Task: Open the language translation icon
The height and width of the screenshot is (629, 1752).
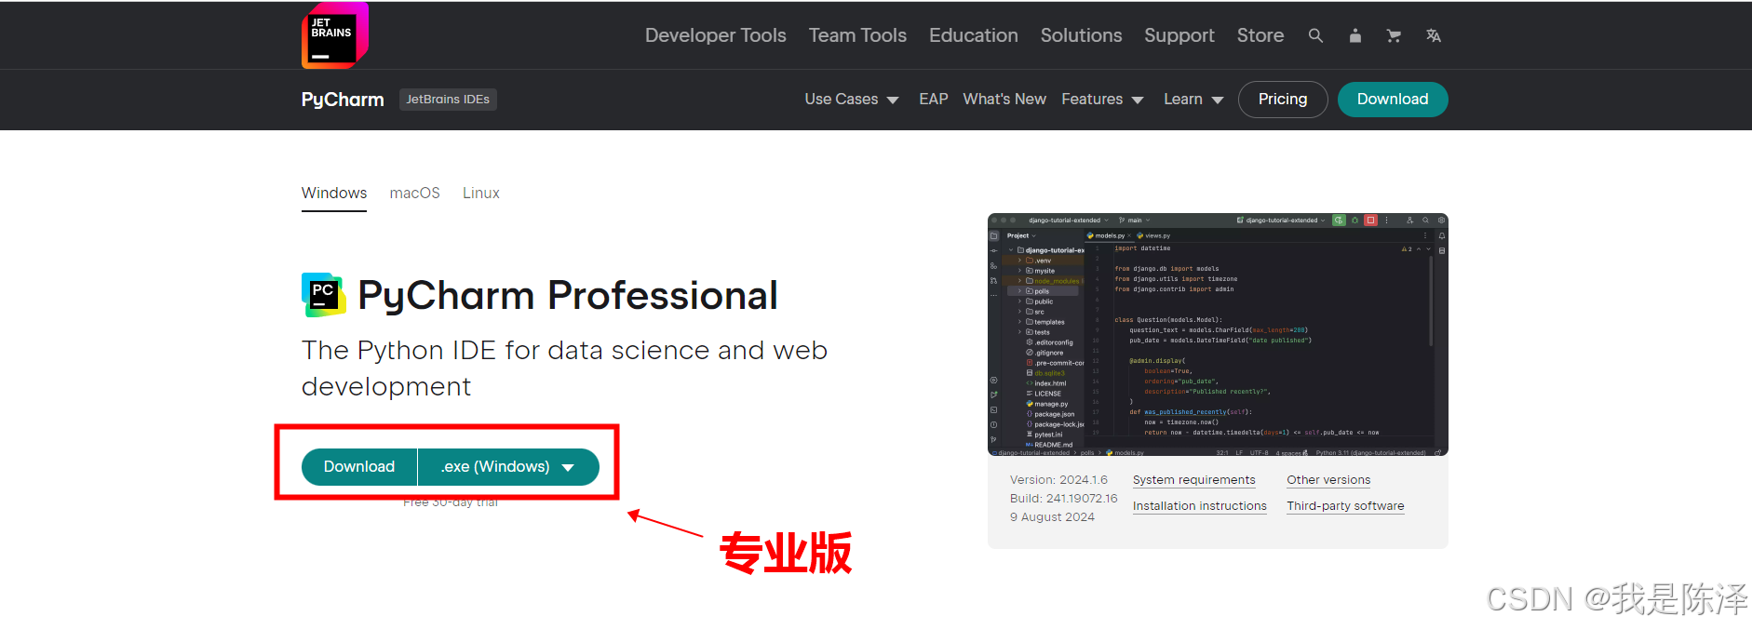Action: (x=1434, y=35)
